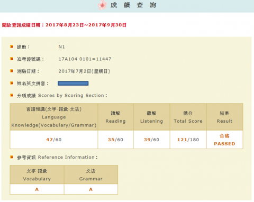
Task: Click the Grammar column header
Action: point(91,175)
